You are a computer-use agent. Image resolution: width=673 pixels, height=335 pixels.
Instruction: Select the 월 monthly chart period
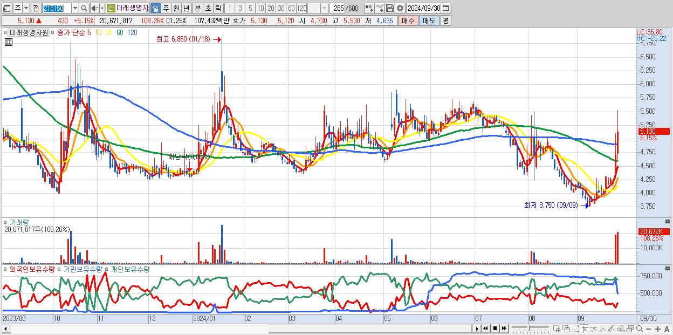point(176,8)
